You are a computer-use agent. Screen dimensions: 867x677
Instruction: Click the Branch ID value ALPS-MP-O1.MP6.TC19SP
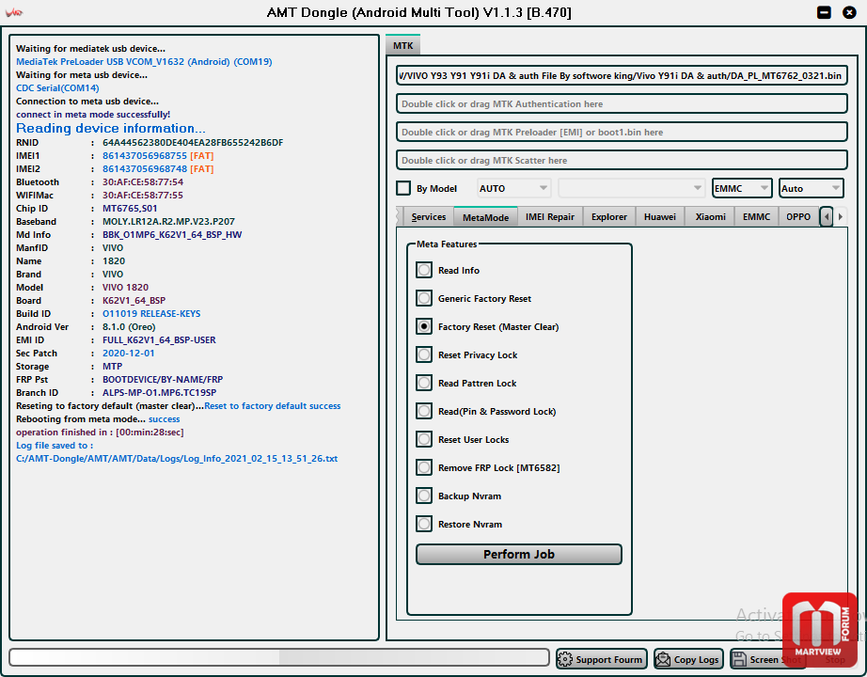click(159, 393)
